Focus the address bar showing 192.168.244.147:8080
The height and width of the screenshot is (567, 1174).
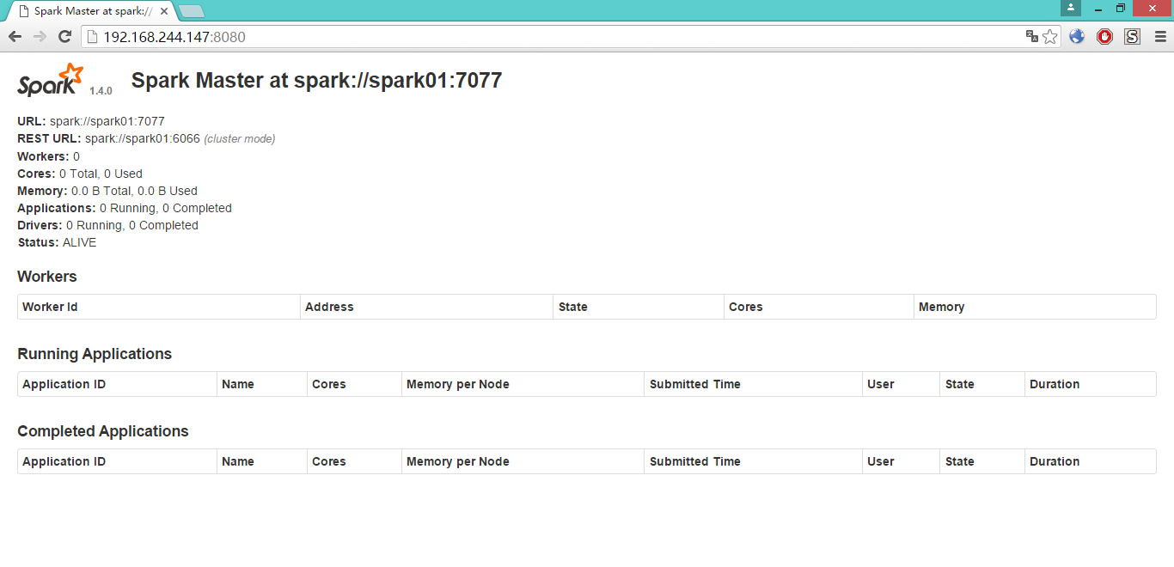pos(550,37)
